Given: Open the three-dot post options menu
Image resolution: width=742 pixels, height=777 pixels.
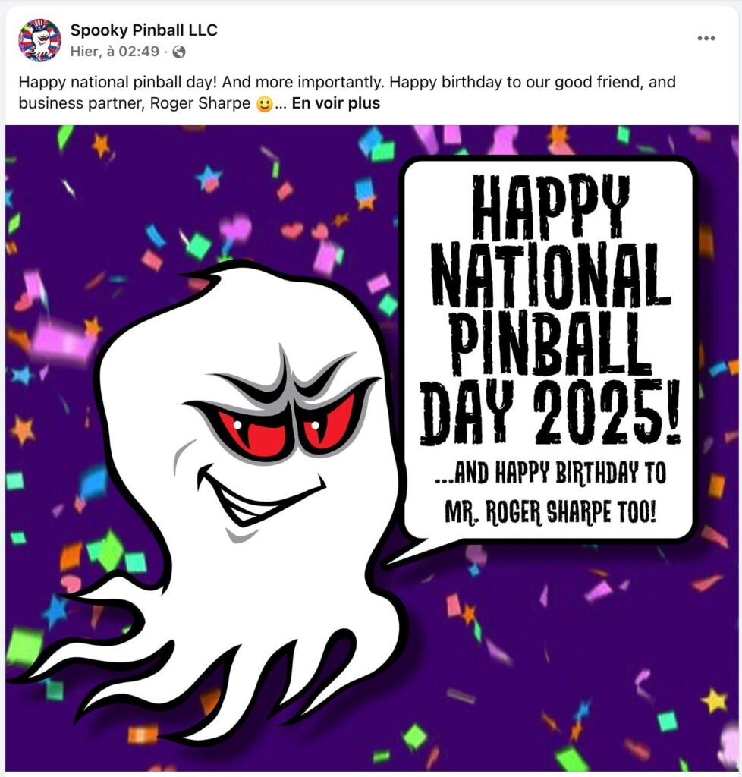Looking at the screenshot, I should [706, 38].
